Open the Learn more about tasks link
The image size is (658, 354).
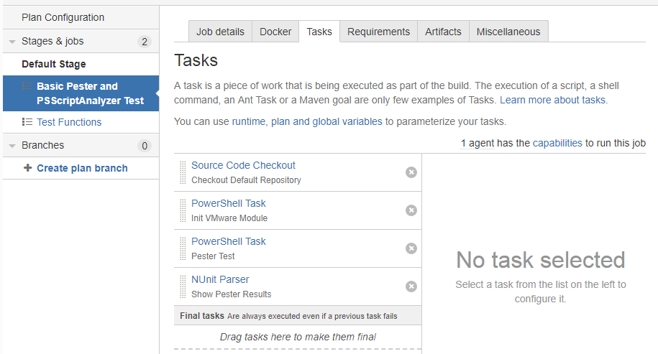[x=552, y=100]
